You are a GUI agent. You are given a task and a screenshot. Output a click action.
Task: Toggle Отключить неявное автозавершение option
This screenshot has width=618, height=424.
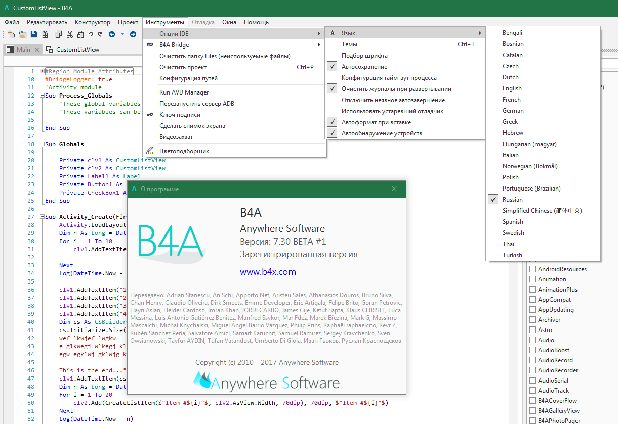406,100
